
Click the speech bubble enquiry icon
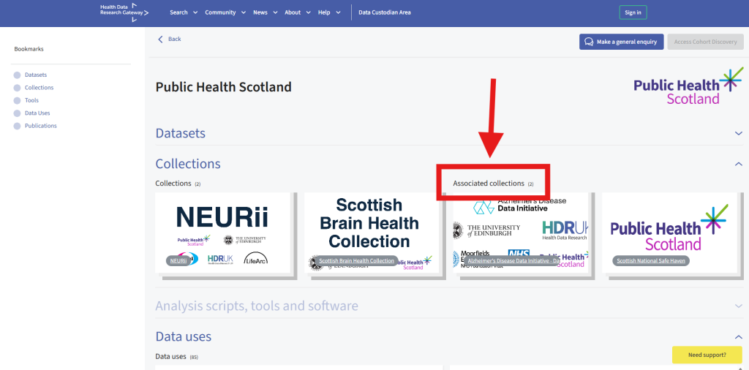click(589, 42)
